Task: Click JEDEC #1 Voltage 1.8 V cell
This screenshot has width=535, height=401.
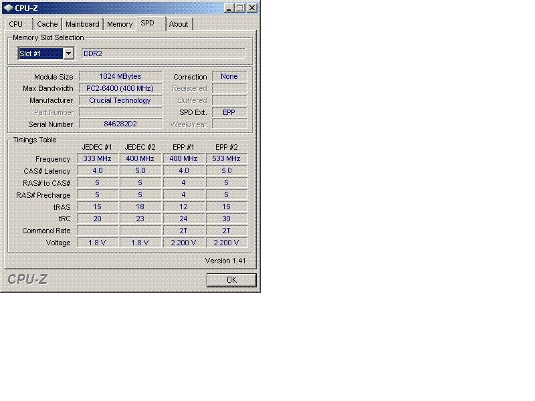Action: click(x=98, y=243)
